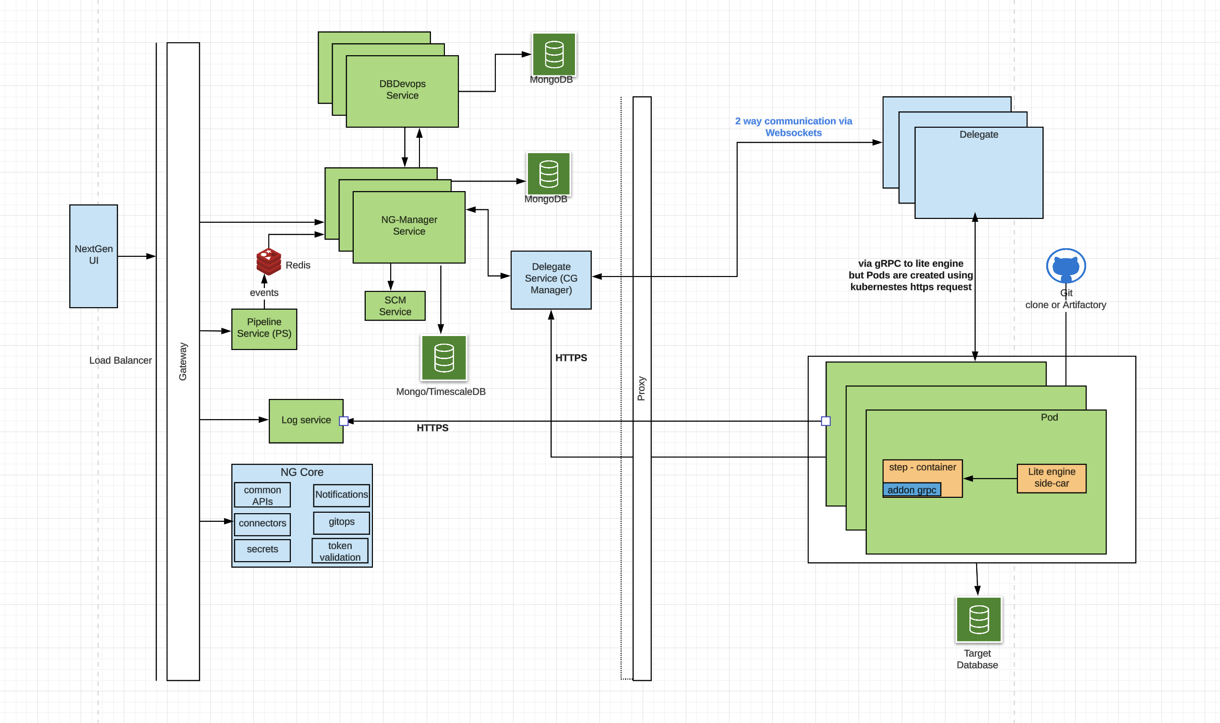This screenshot has height=723, width=1220.
Task: Select the Pipeline Service (PS) box
Action: coord(264,329)
